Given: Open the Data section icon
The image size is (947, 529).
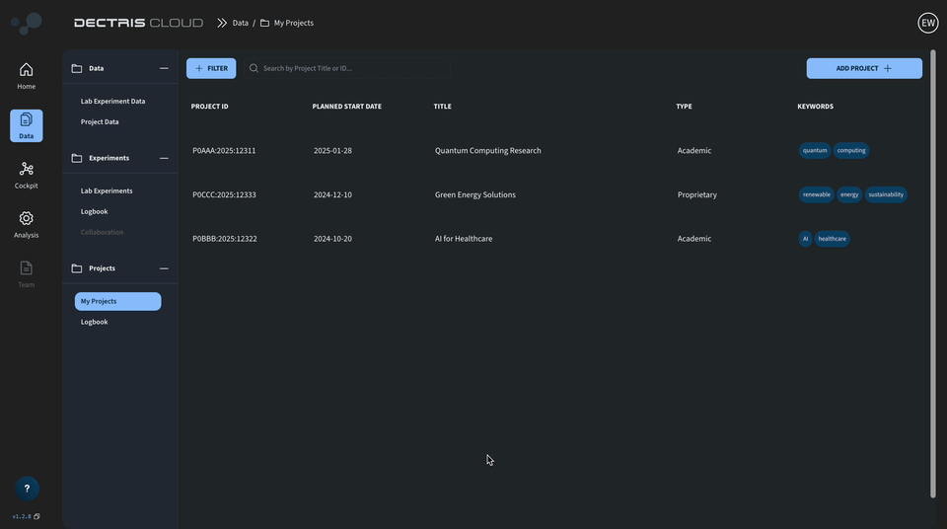Looking at the screenshot, I should point(26,125).
